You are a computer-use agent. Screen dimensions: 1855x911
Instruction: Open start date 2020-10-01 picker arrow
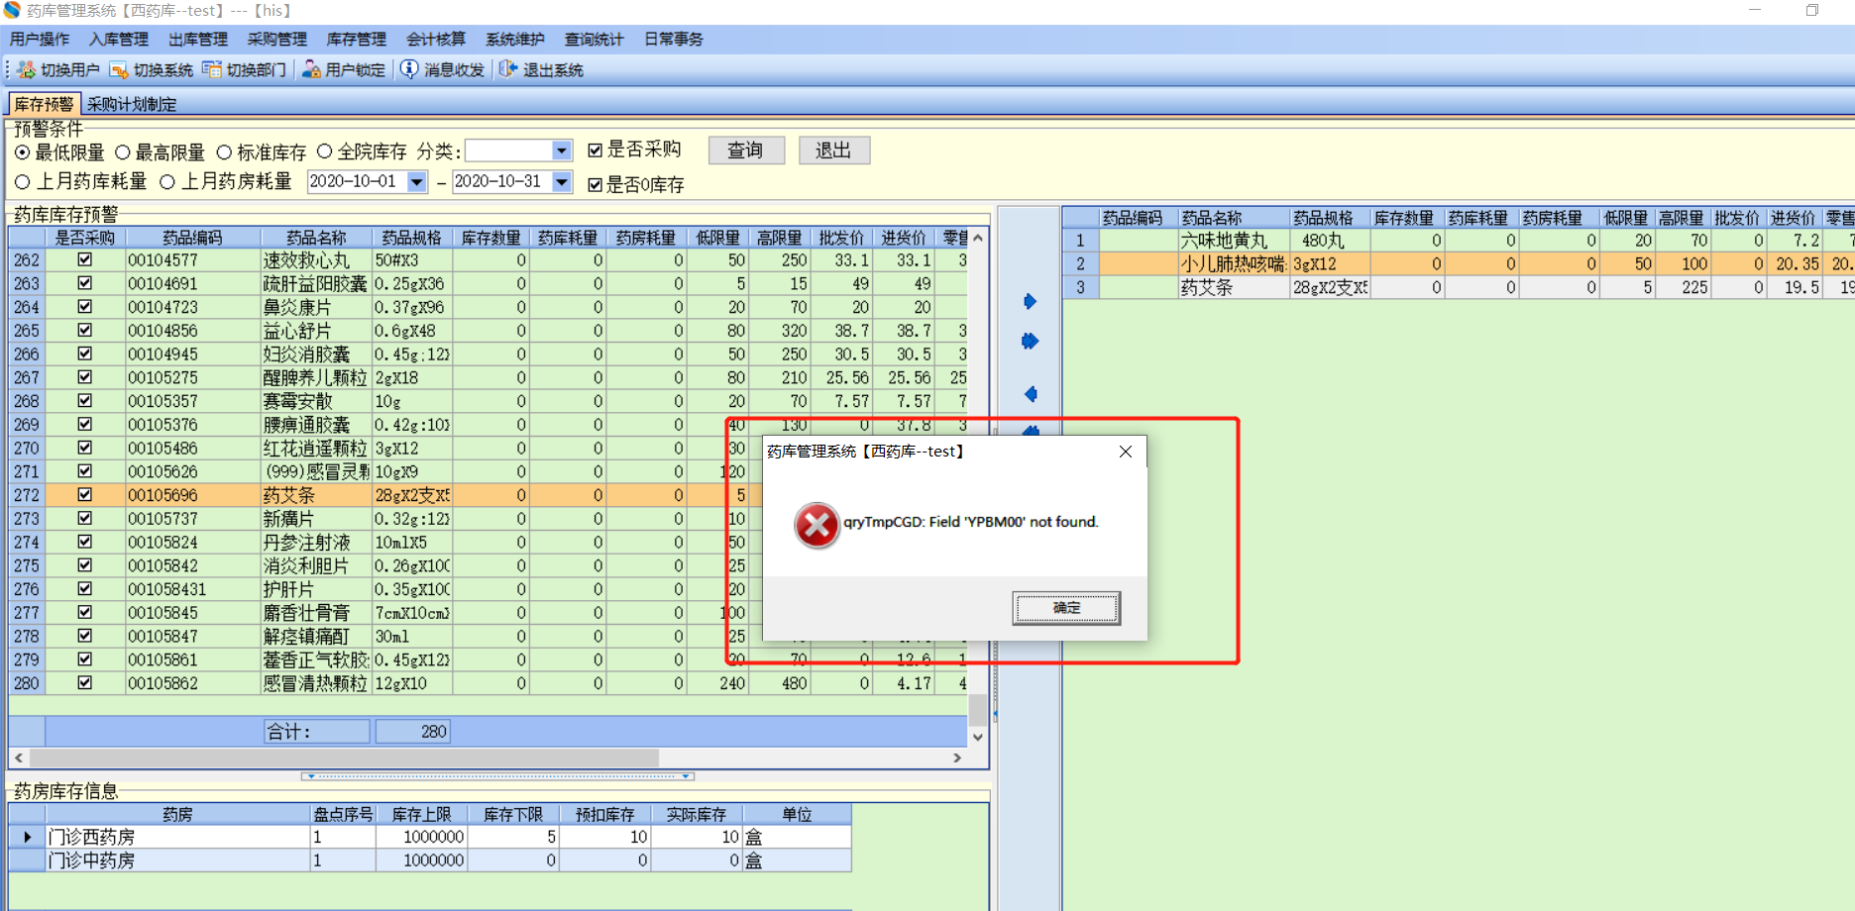(417, 182)
